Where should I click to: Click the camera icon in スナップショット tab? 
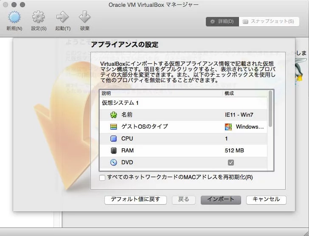tap(245, 22)
